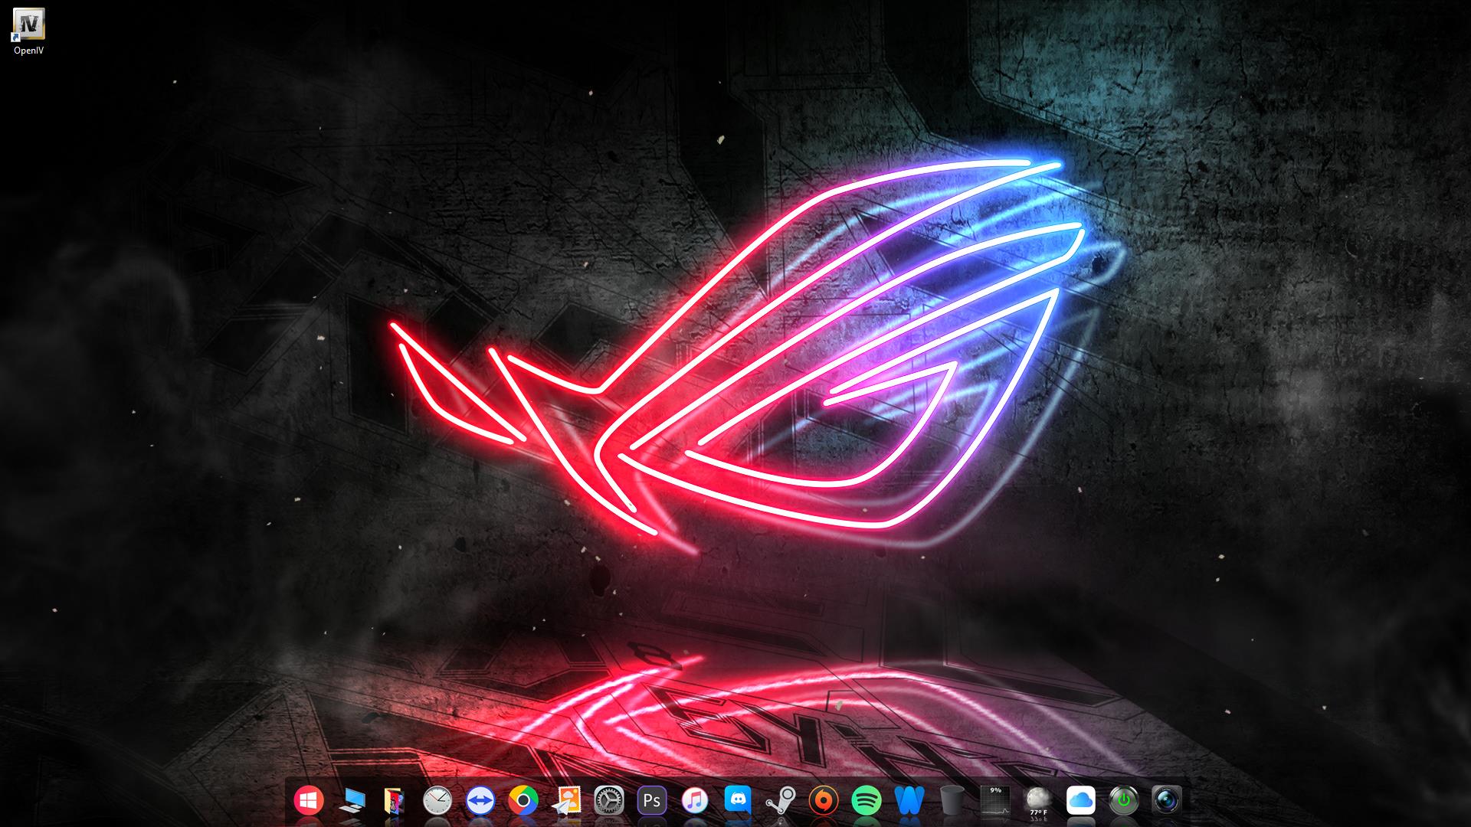Open the gear system preferences icon
Image resolution: width=1471 pixels, height=827 pixels.
(609, 801)
